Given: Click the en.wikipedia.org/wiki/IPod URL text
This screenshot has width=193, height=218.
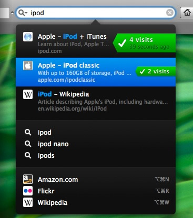Looking at the screenshot, I should pos(72,108).
